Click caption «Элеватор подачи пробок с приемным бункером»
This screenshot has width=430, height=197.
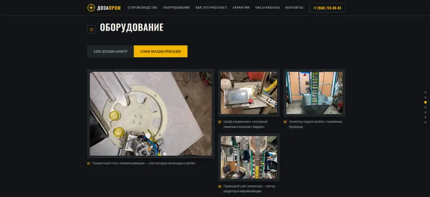click(316, 124)
